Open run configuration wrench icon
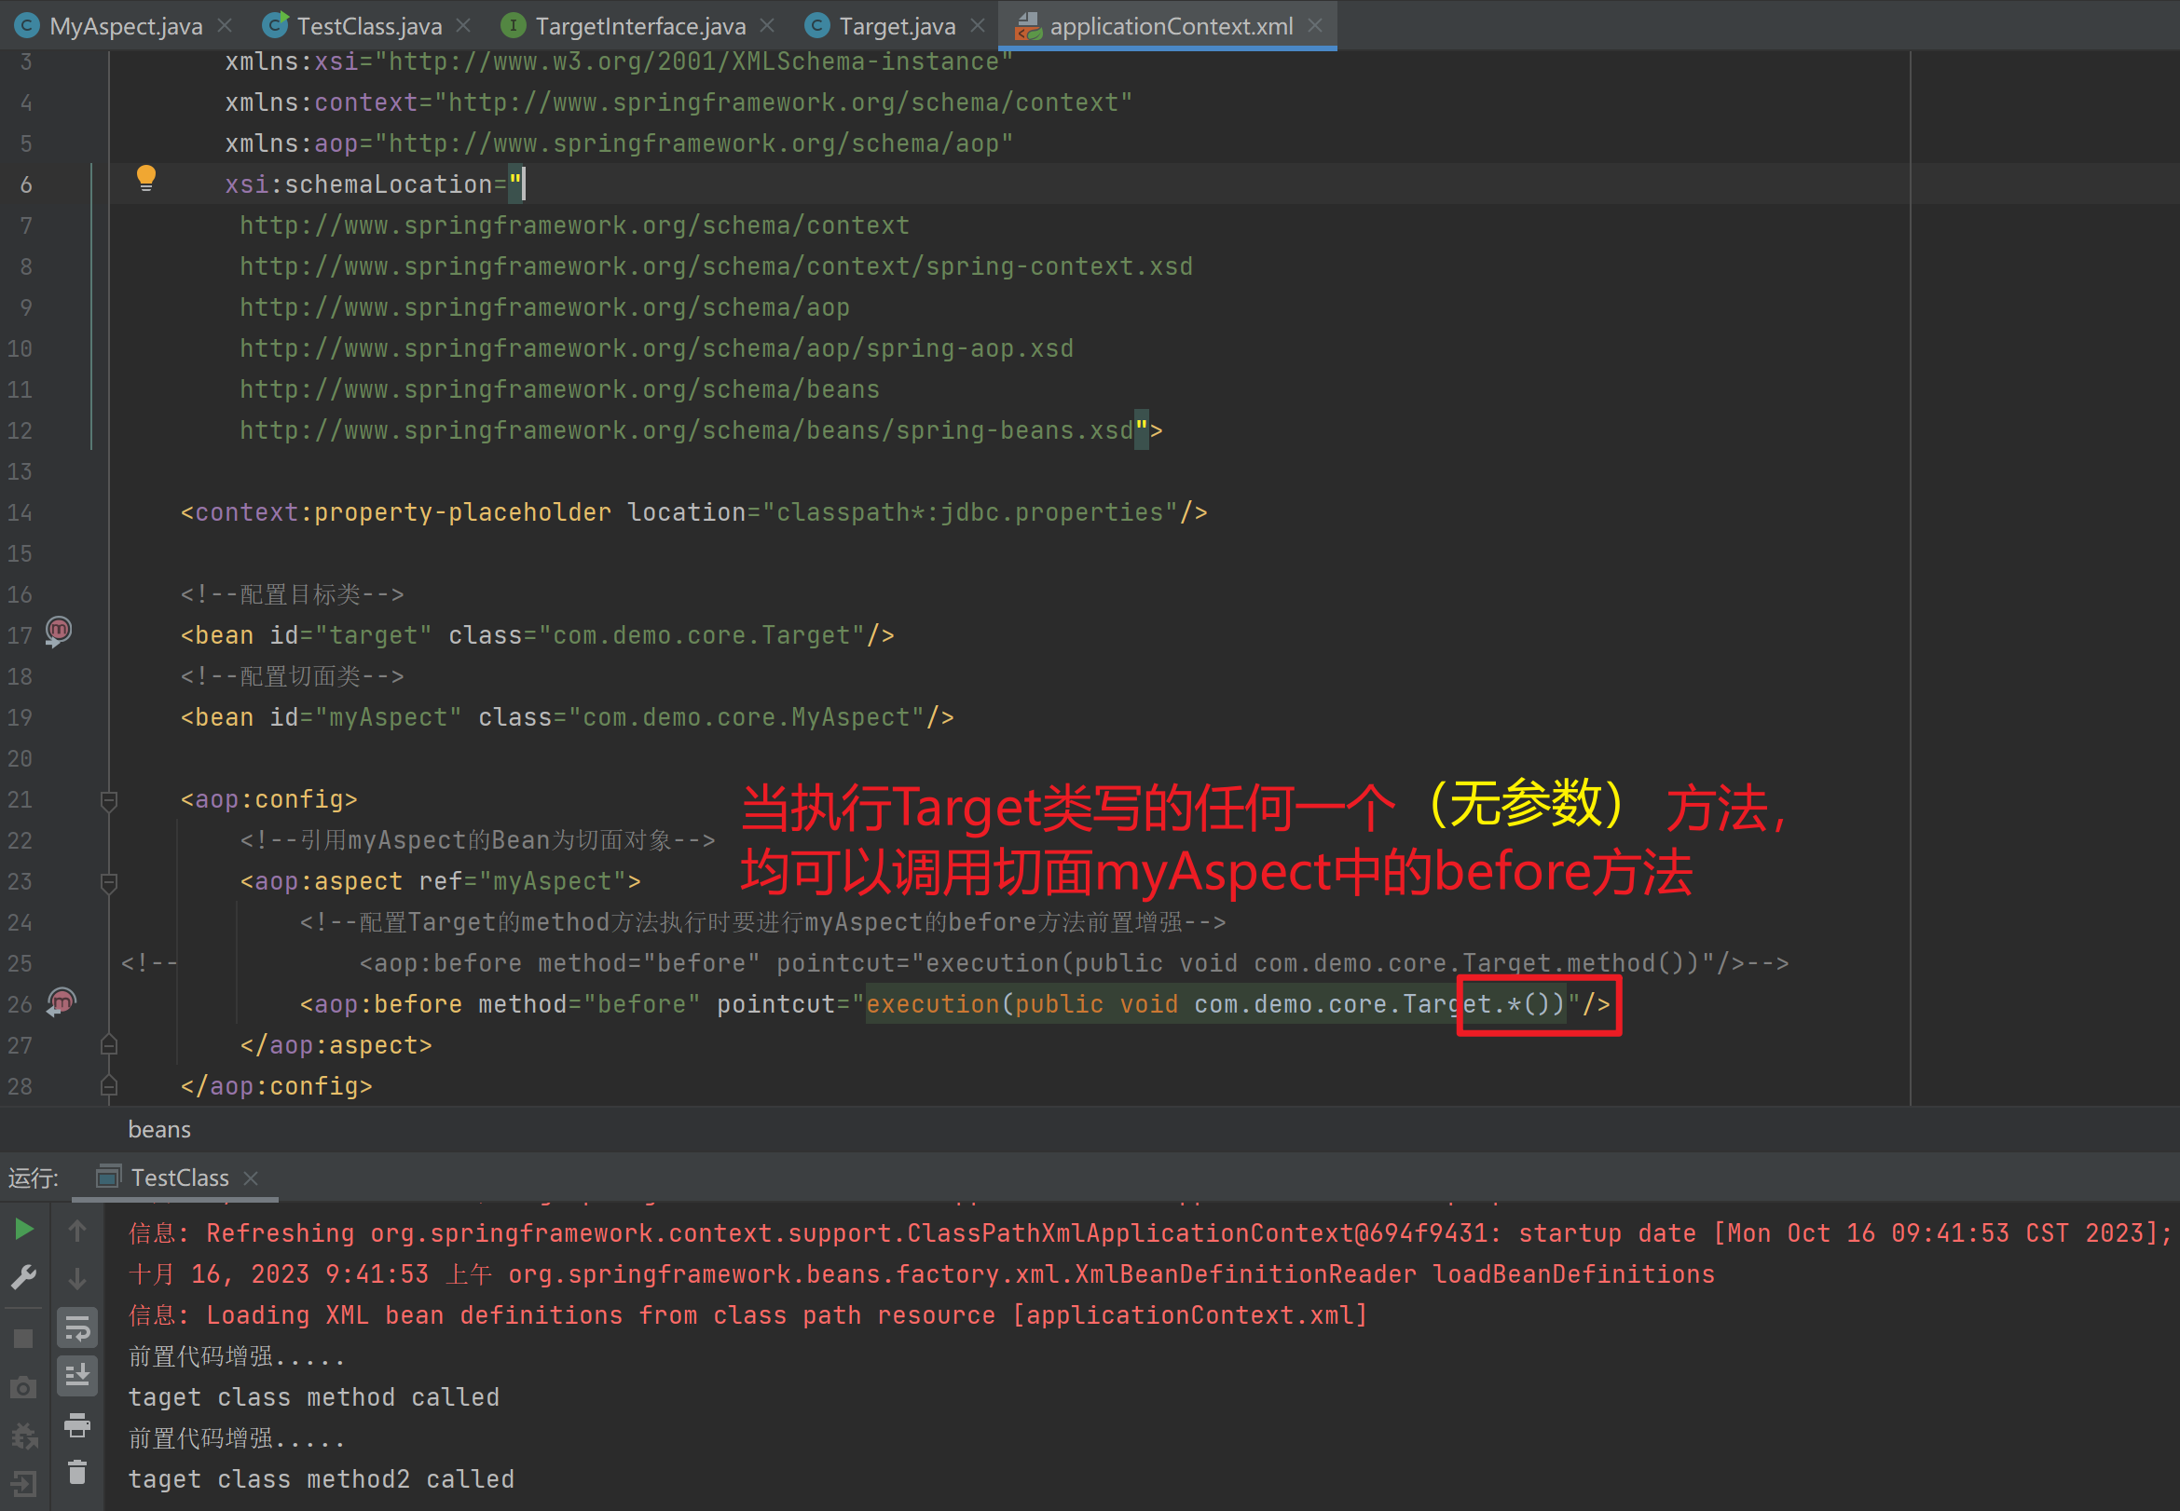The width and height of the screenshot is (2180, 1511). [x=24, y=1277]
